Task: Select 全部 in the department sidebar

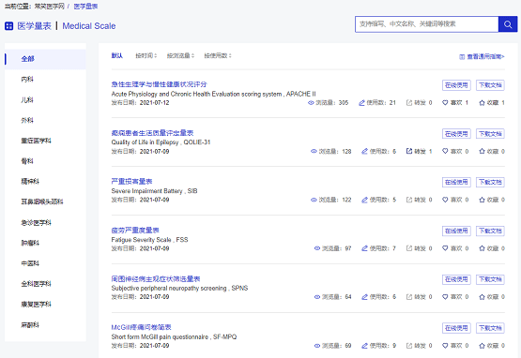Action: pyautogui.click(x=45, y=59)
